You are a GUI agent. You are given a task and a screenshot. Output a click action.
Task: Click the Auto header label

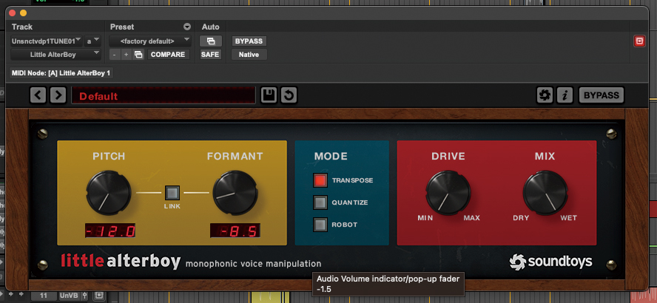click(x=210, y=27)
